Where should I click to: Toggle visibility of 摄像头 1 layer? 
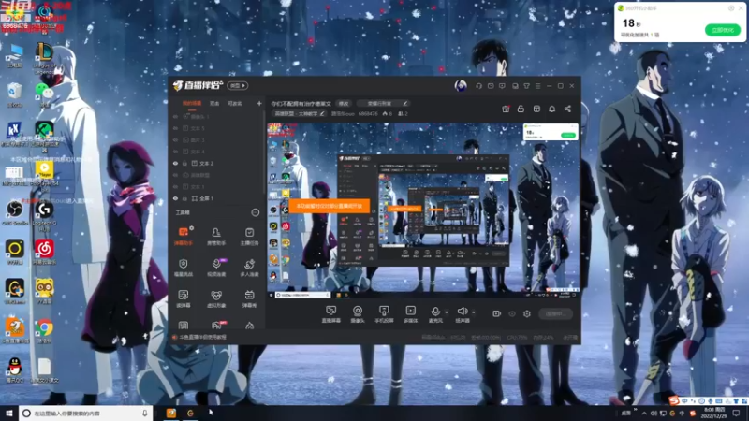[x=175, y=116]
